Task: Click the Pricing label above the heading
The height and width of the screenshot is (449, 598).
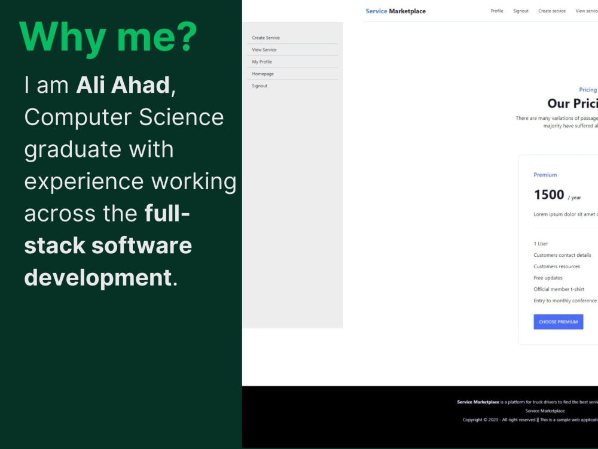Action: pos(588,90)
